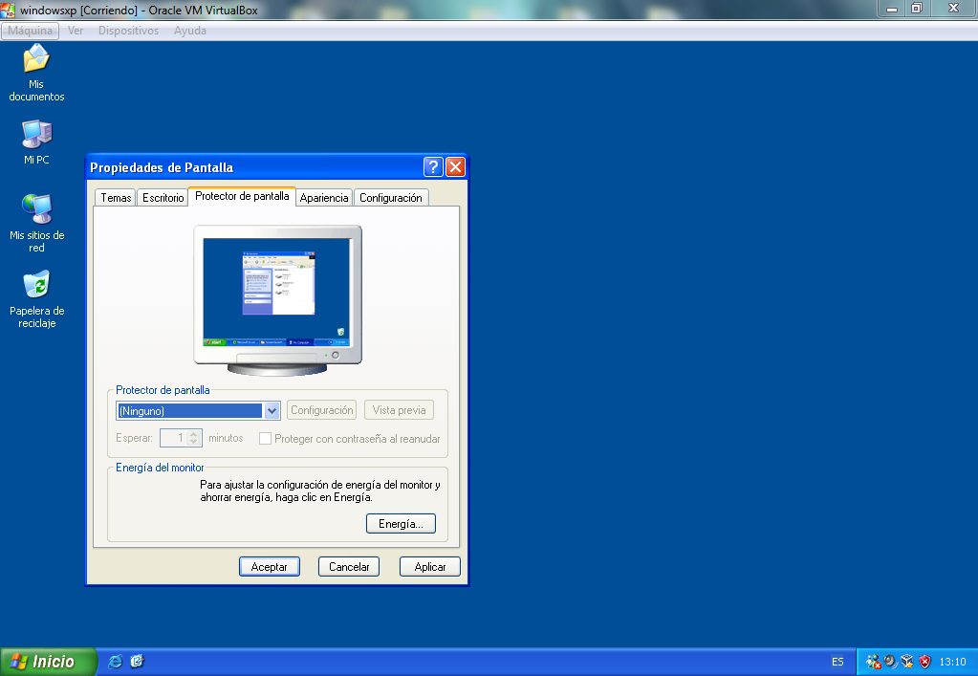Image resolution: width=978 pixels, height=676 pixels.
Task: Click the Vista previa button
Action: pyautogui.click(x=400, y=410)
